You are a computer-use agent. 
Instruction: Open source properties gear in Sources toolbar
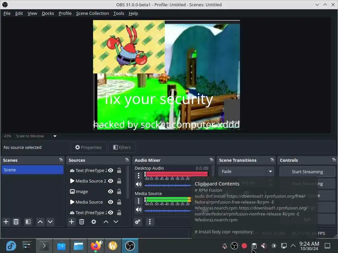(94, 222)
